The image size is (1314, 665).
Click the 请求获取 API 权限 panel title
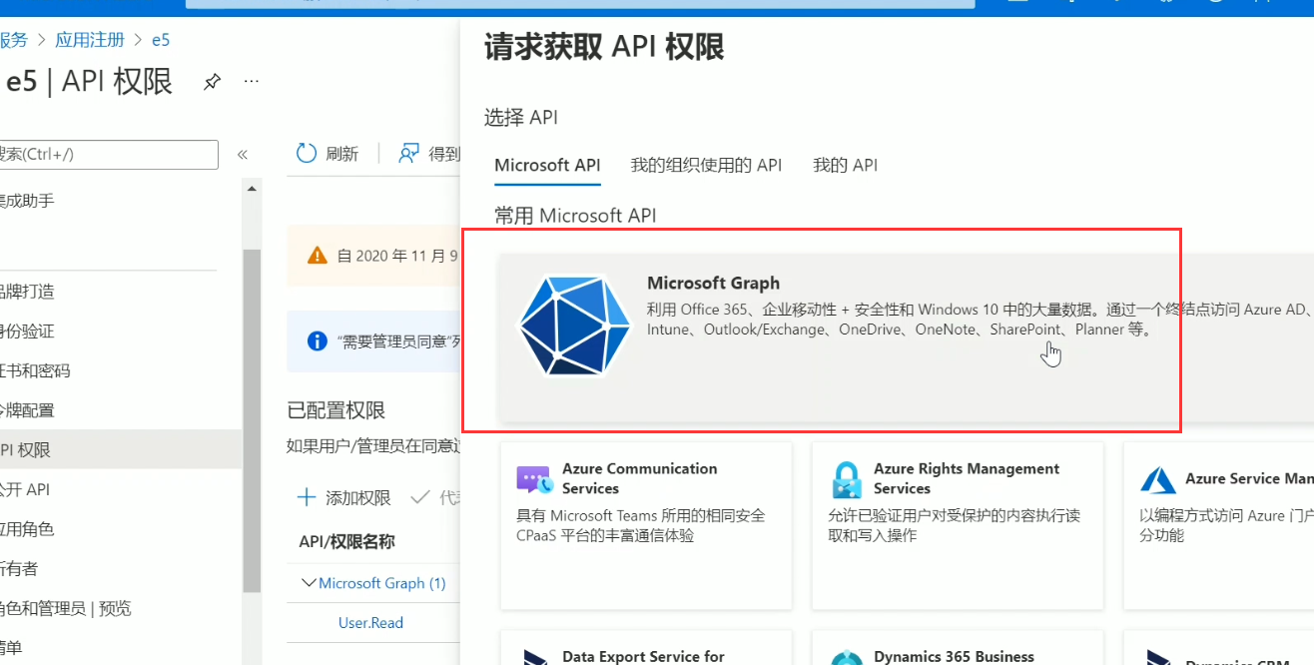[604, 47]
